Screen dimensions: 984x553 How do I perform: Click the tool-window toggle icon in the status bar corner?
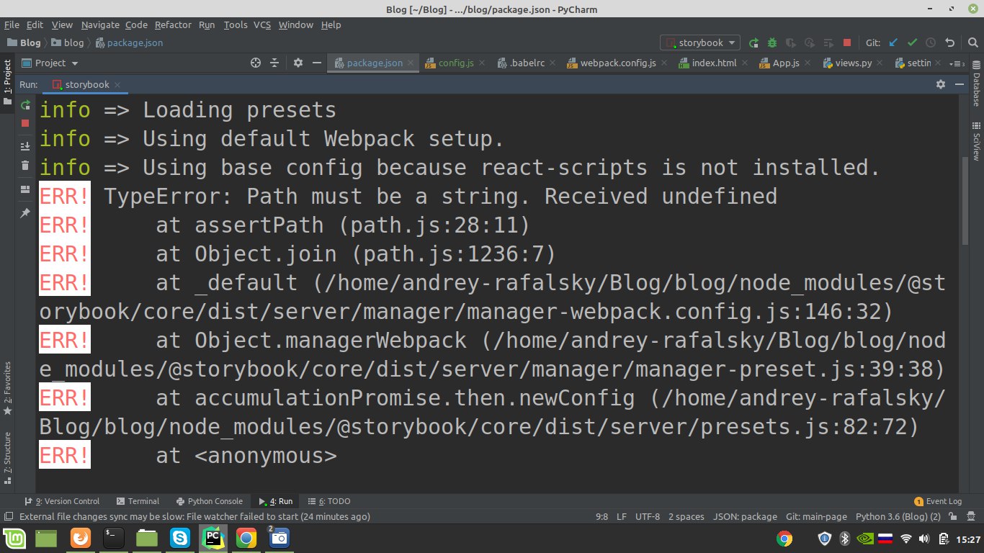click(x=8, y=516)
